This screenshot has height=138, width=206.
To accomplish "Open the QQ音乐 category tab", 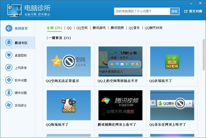I will (x=134, y=28).
